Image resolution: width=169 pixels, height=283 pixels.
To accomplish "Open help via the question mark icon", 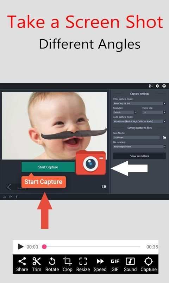I will 164,86.
